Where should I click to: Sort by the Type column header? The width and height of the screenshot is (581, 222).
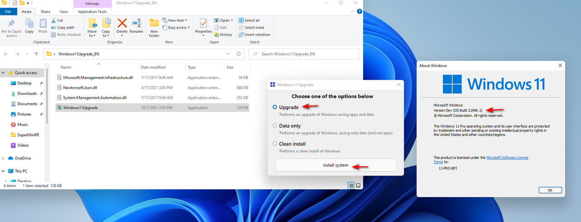[x=192, y=67]
